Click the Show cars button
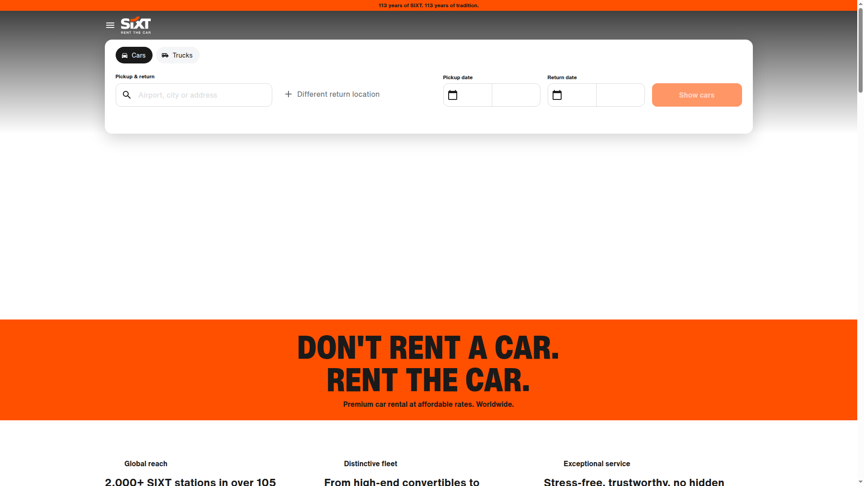Viewport: 864px width, 486px height. click(697, 95)
